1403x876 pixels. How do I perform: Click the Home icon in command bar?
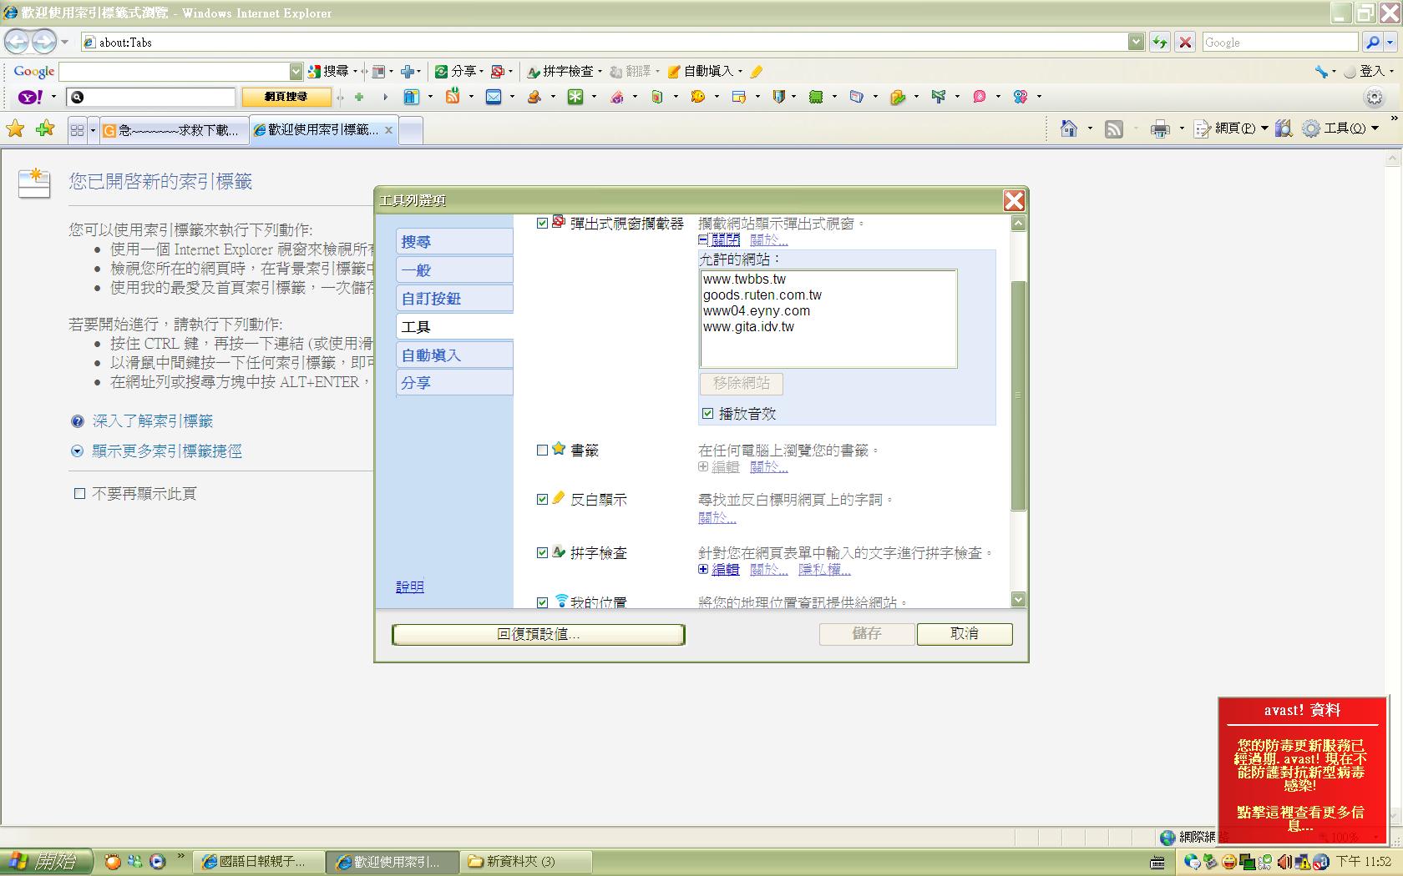[x=1069, y=128]
